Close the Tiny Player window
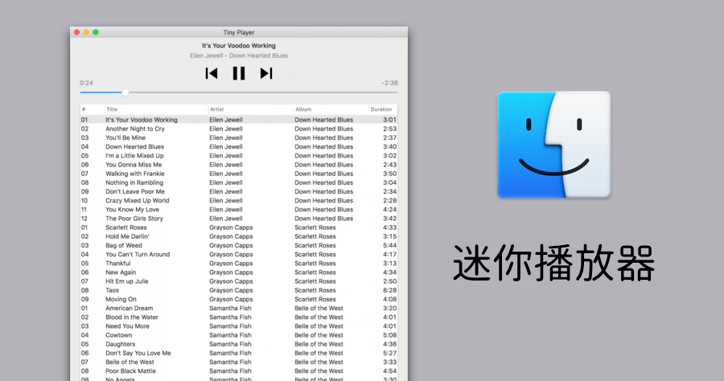This screenshot has width=724, height=381. click(x=76, y=32)
